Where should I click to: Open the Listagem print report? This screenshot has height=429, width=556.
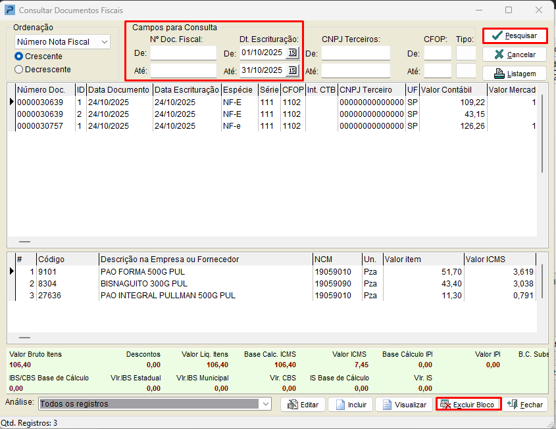point(515,74)
